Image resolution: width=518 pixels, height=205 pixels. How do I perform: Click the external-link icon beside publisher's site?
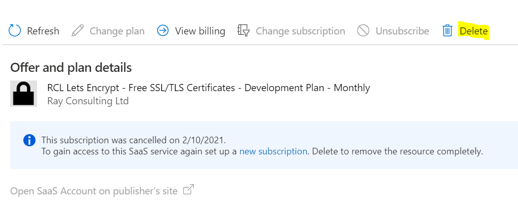coord(188,190)
